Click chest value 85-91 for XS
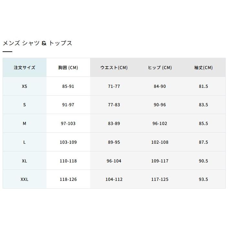 68,86
